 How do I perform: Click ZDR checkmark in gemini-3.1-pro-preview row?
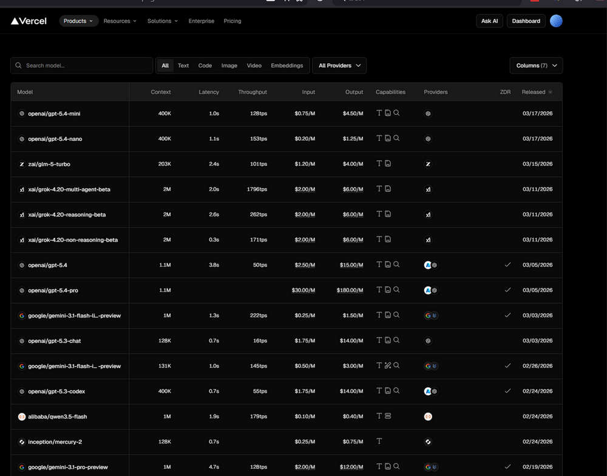tap(507, 466)
